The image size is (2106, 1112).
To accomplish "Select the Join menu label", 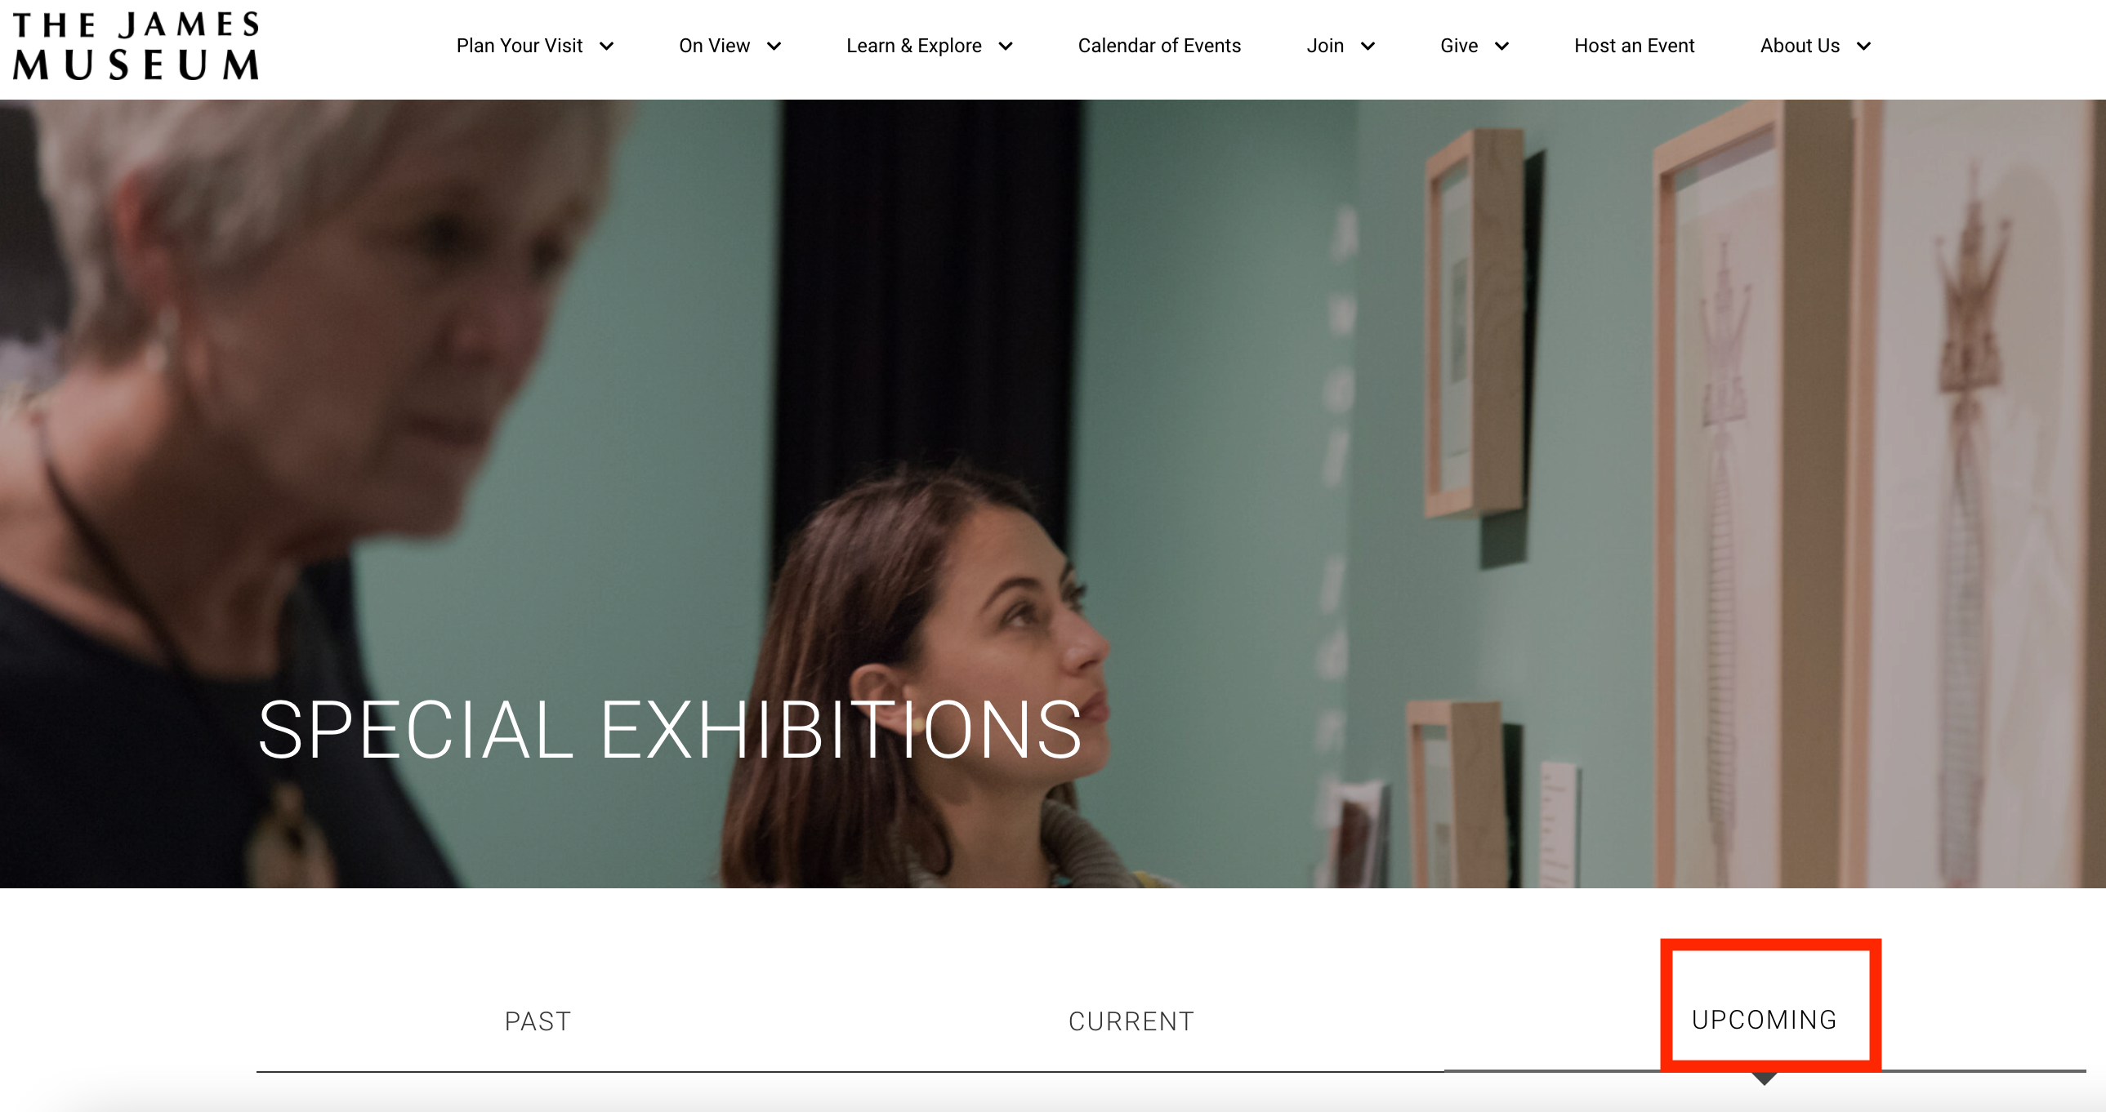I will coord(1325,46).
